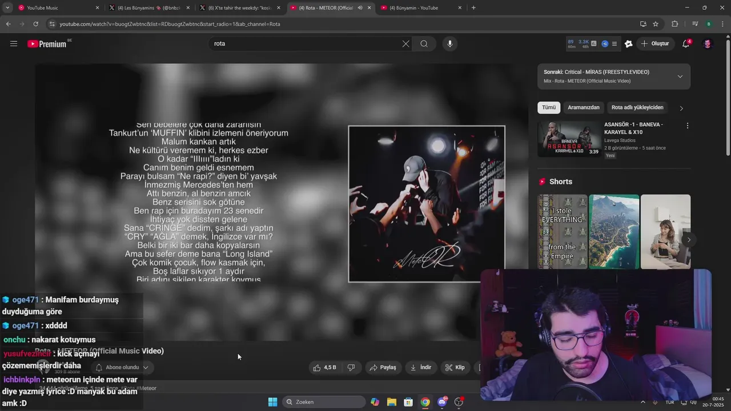Viewport: 731px width, 411px height.
Task: Switch to the tahir the weekdy X tab
Action: [x=240, y=8]
